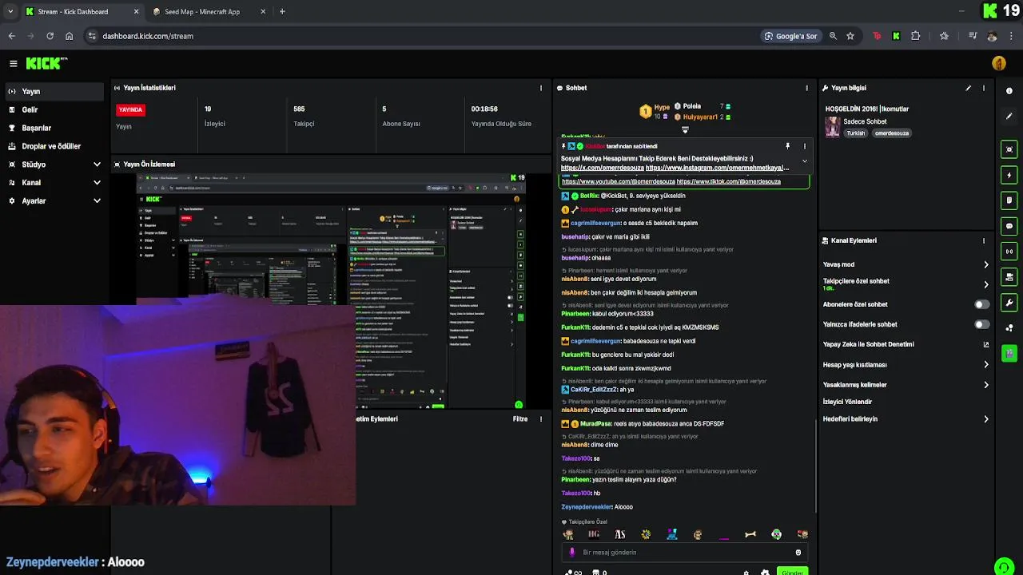Viewport: 1023px width, 575px height.
Task: Click Filtre in the activity panel
Action: point(520,419)
